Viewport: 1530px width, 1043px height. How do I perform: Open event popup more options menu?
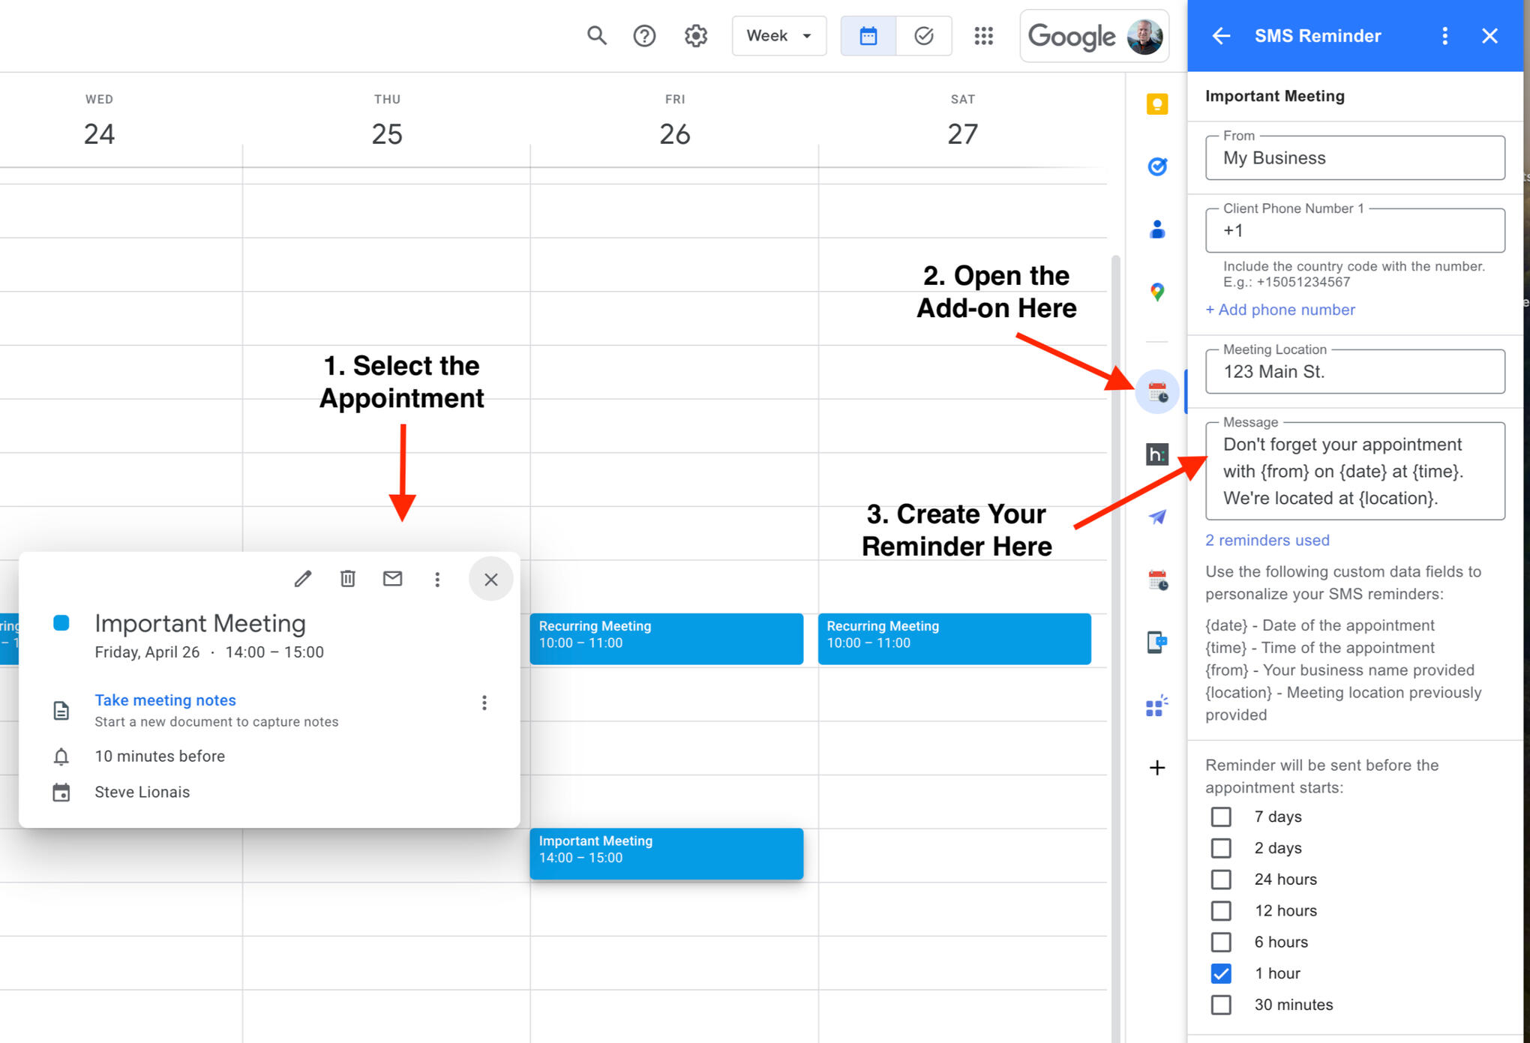(x=437, y=579)
